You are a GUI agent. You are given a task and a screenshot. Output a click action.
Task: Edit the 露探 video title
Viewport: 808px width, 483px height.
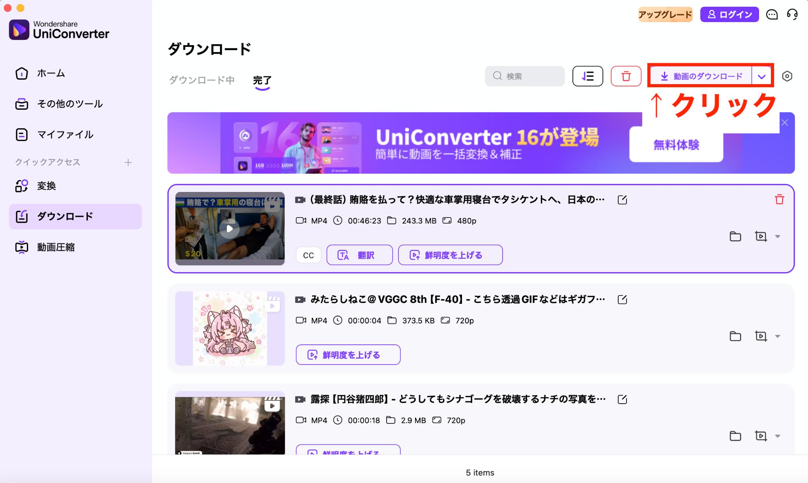tap(622, 399)
